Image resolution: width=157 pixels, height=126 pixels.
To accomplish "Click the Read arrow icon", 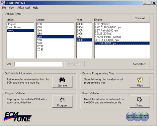I will coord(140,99).
